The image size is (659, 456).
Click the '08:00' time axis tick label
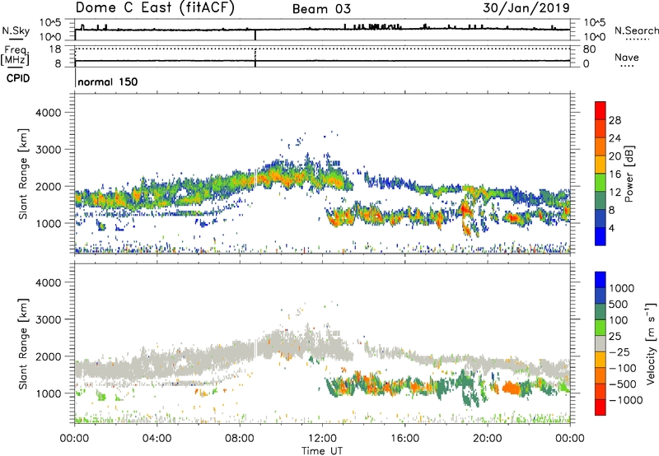pyautogui.click(x=240, y=439)
